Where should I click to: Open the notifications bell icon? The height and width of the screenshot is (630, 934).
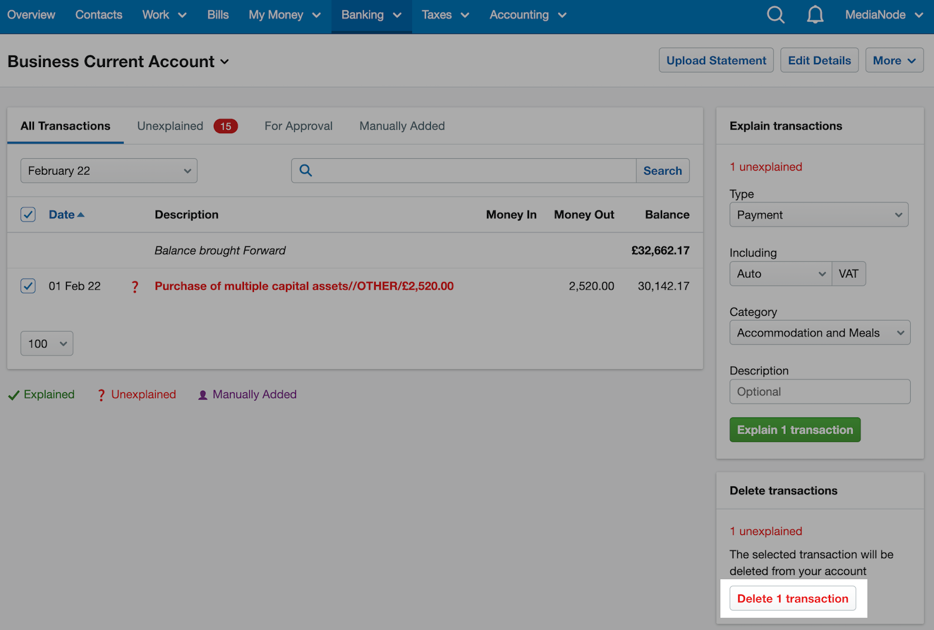click(815, 15)
